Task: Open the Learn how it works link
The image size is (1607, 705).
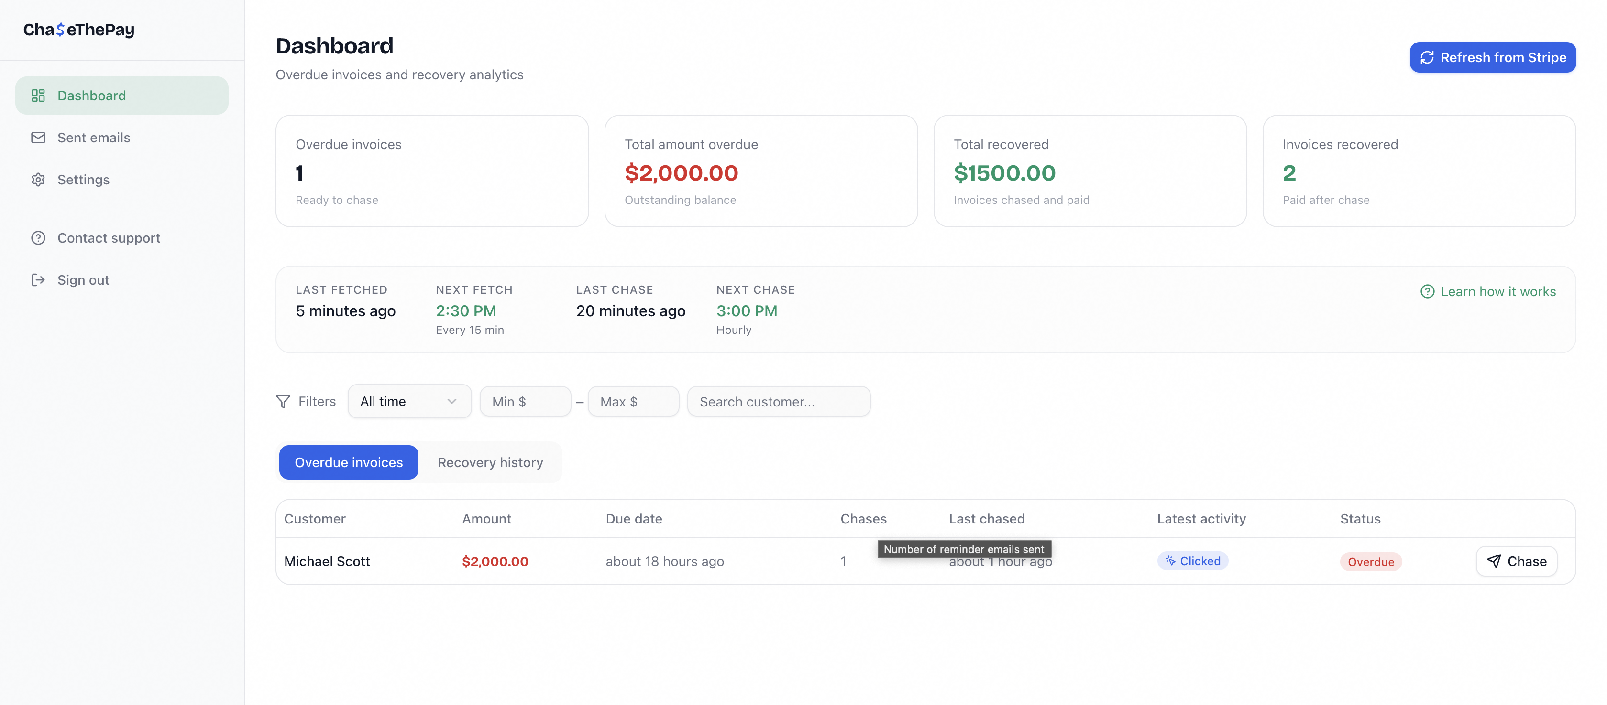Action: pos(1497,291)
